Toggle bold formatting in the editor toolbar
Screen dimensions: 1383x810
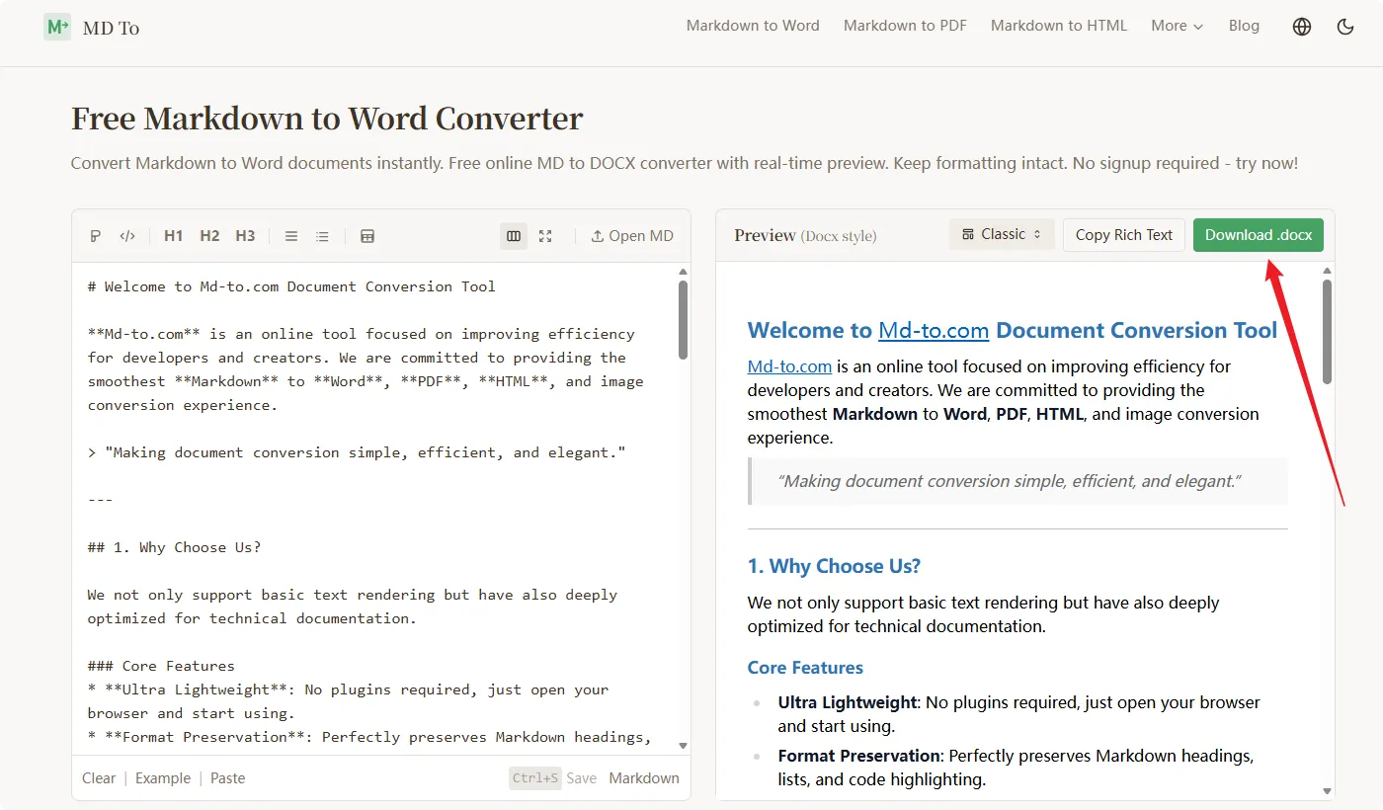(x=95, y=235)
